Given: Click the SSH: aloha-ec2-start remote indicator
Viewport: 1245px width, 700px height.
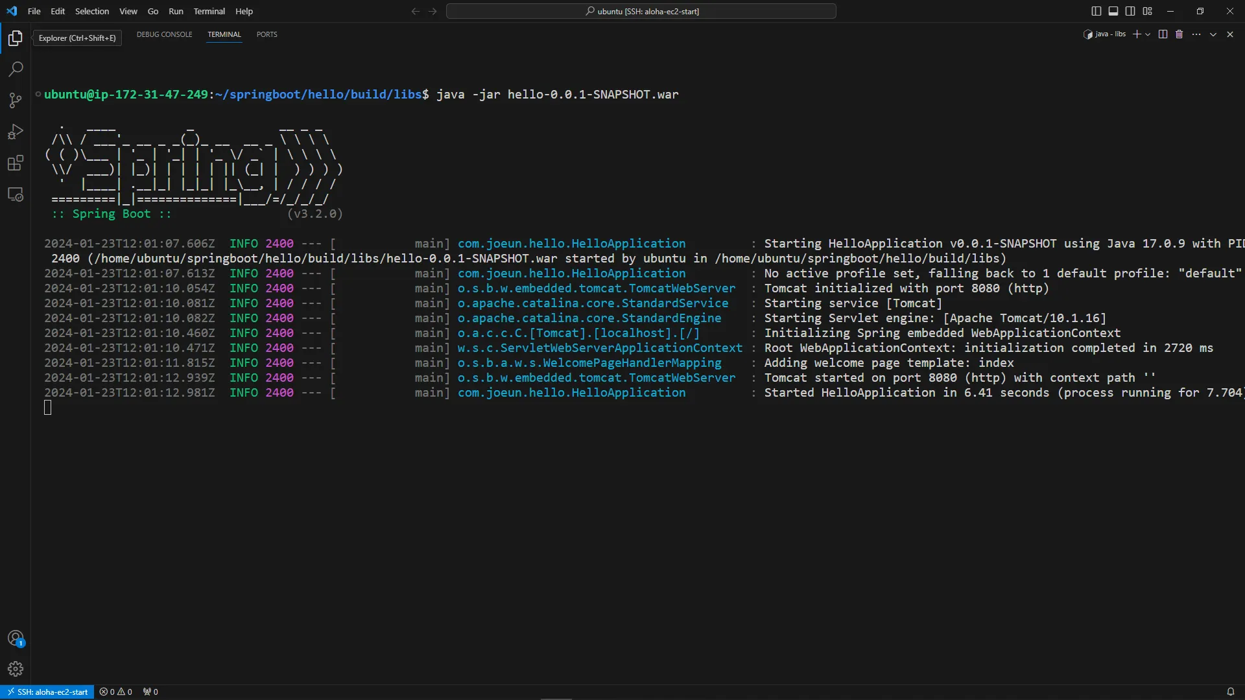Looking at the screenshot, I should click(x=47, y=692).
